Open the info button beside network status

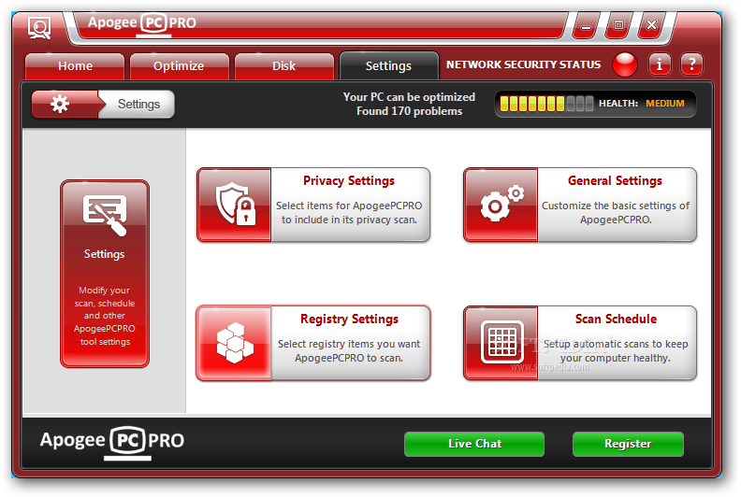(660, 64)
